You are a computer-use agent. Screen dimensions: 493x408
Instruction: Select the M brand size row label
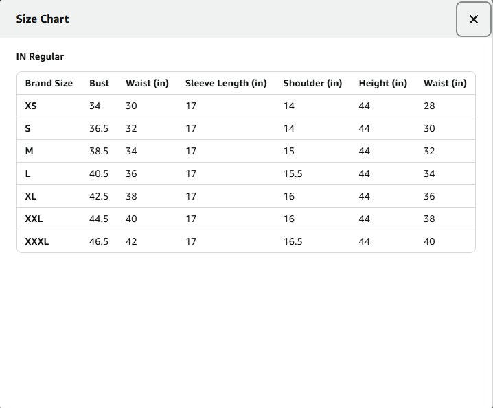click(29, 151)
